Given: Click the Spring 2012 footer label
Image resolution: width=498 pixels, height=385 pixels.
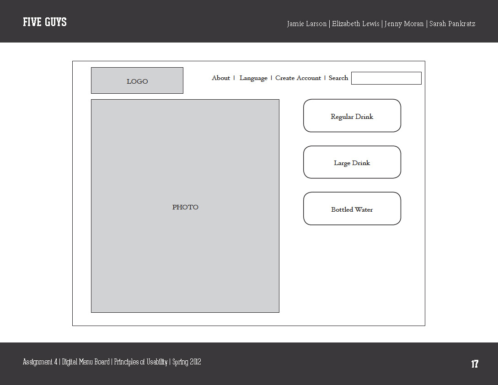Looking at the screenshot, I should point(186,362).
